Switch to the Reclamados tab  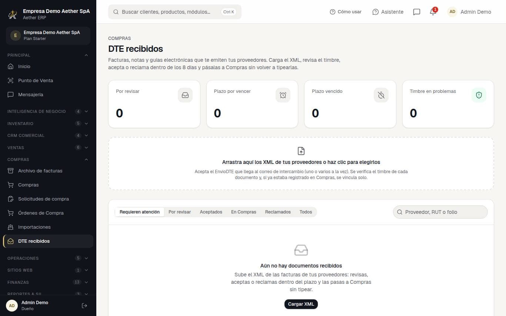278,212
